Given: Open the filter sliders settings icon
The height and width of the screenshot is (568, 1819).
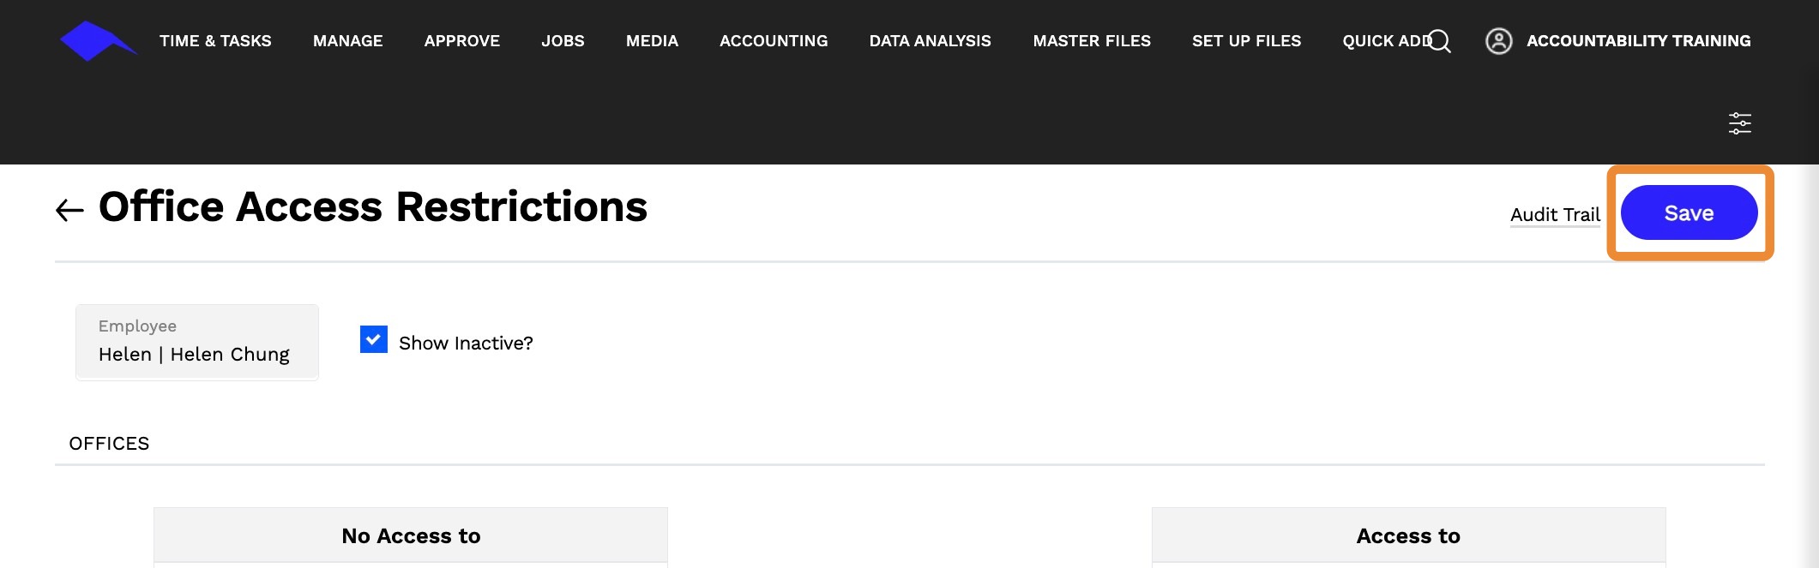Looking at the screenshot, I should [x=1739, y=123].
